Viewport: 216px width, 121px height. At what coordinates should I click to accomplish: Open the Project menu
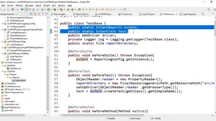[47, 5]
